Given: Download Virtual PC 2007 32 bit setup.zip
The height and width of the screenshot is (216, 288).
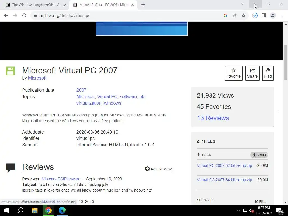Looking at the screenshot, I should pos(224,165).
